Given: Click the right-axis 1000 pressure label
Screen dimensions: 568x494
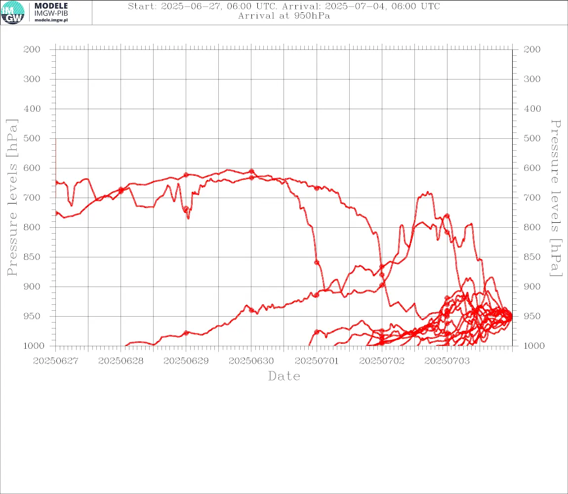Looking at the screenshot, I should pos(534,346).
